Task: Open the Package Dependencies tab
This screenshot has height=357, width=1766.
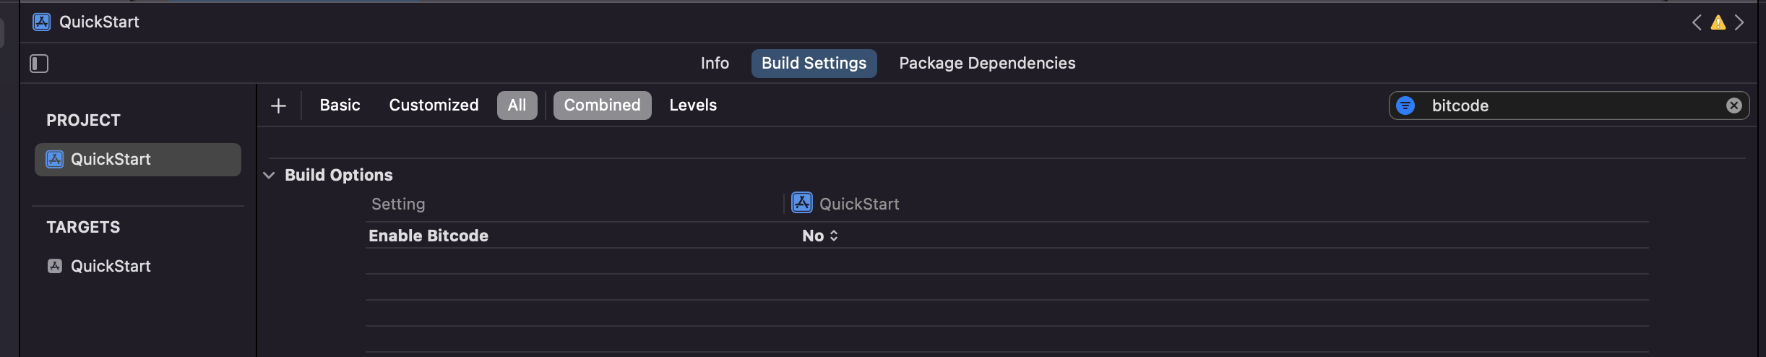Action: pyautogui.click(x=987, y=64)
